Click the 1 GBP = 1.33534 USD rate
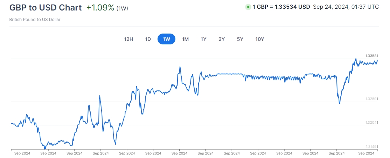This screenshot has height=158, width=390. pyautogui.click(x=281, y=7)
